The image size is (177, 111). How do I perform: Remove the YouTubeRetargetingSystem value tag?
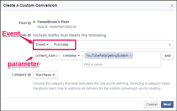pos(130,56)
